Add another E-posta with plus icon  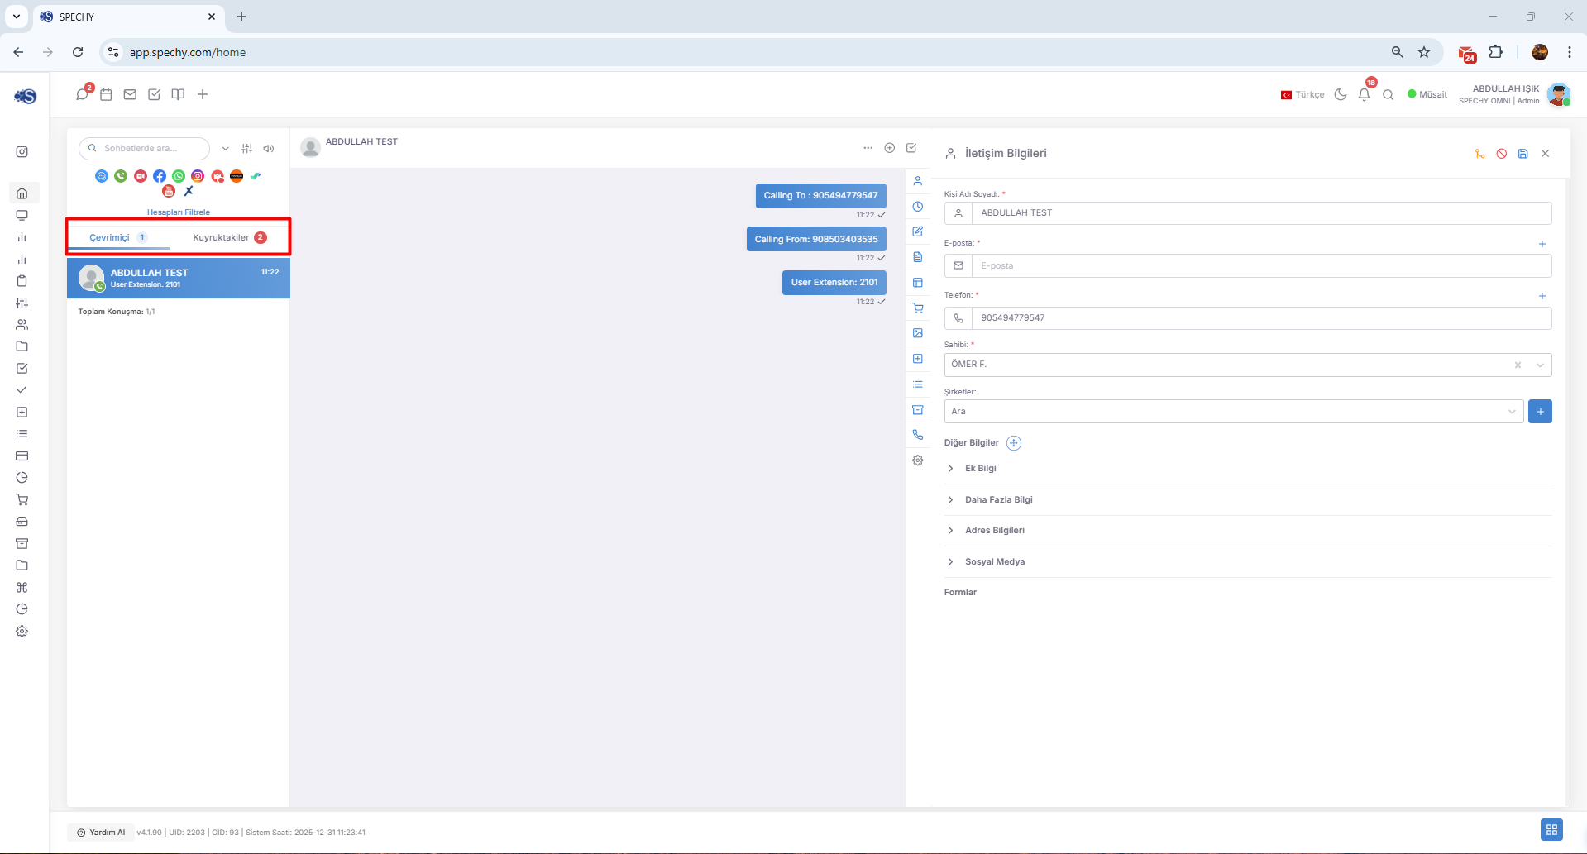(x=1542, y=244)
